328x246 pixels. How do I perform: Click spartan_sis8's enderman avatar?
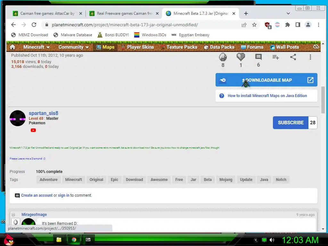[x=18, y=118]
